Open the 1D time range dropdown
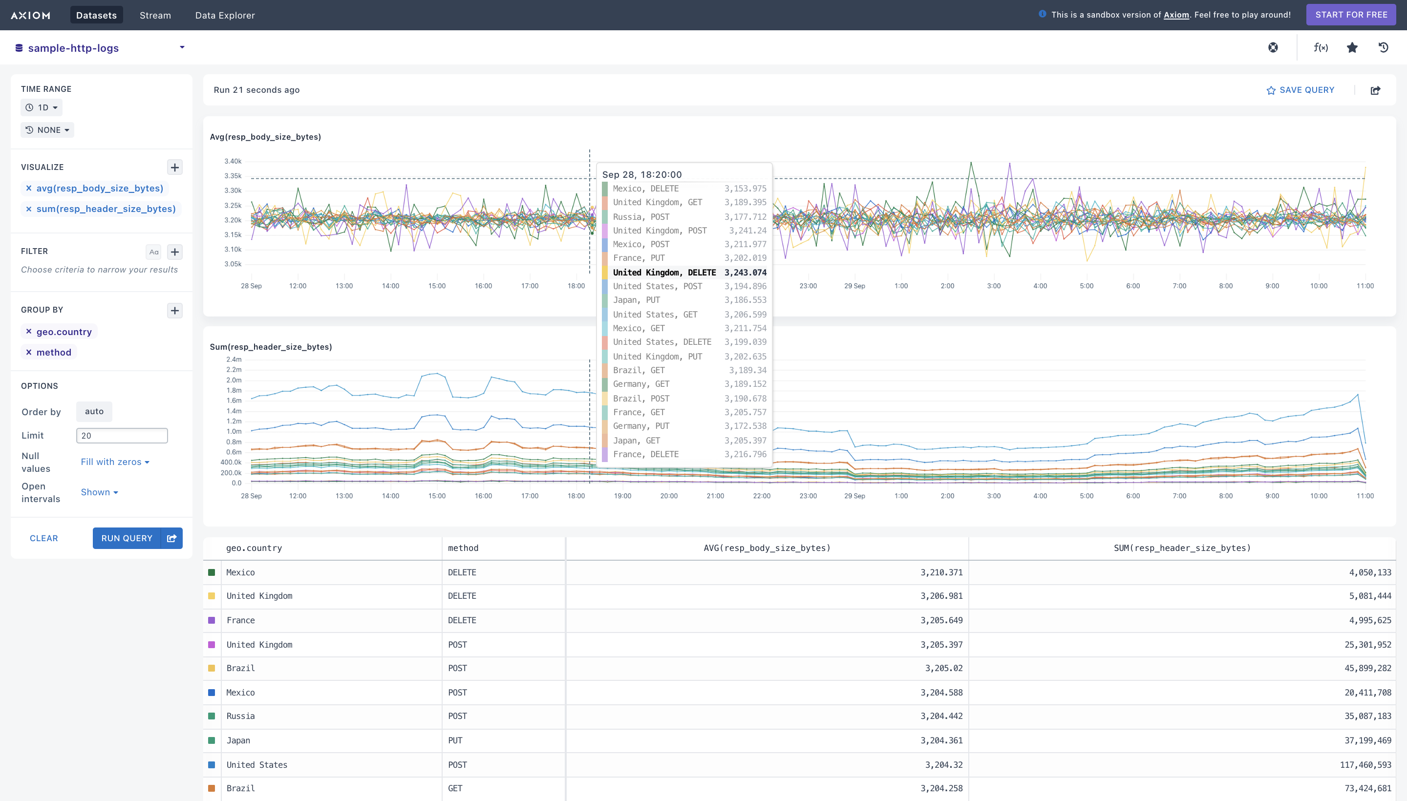 click(42, 107)
